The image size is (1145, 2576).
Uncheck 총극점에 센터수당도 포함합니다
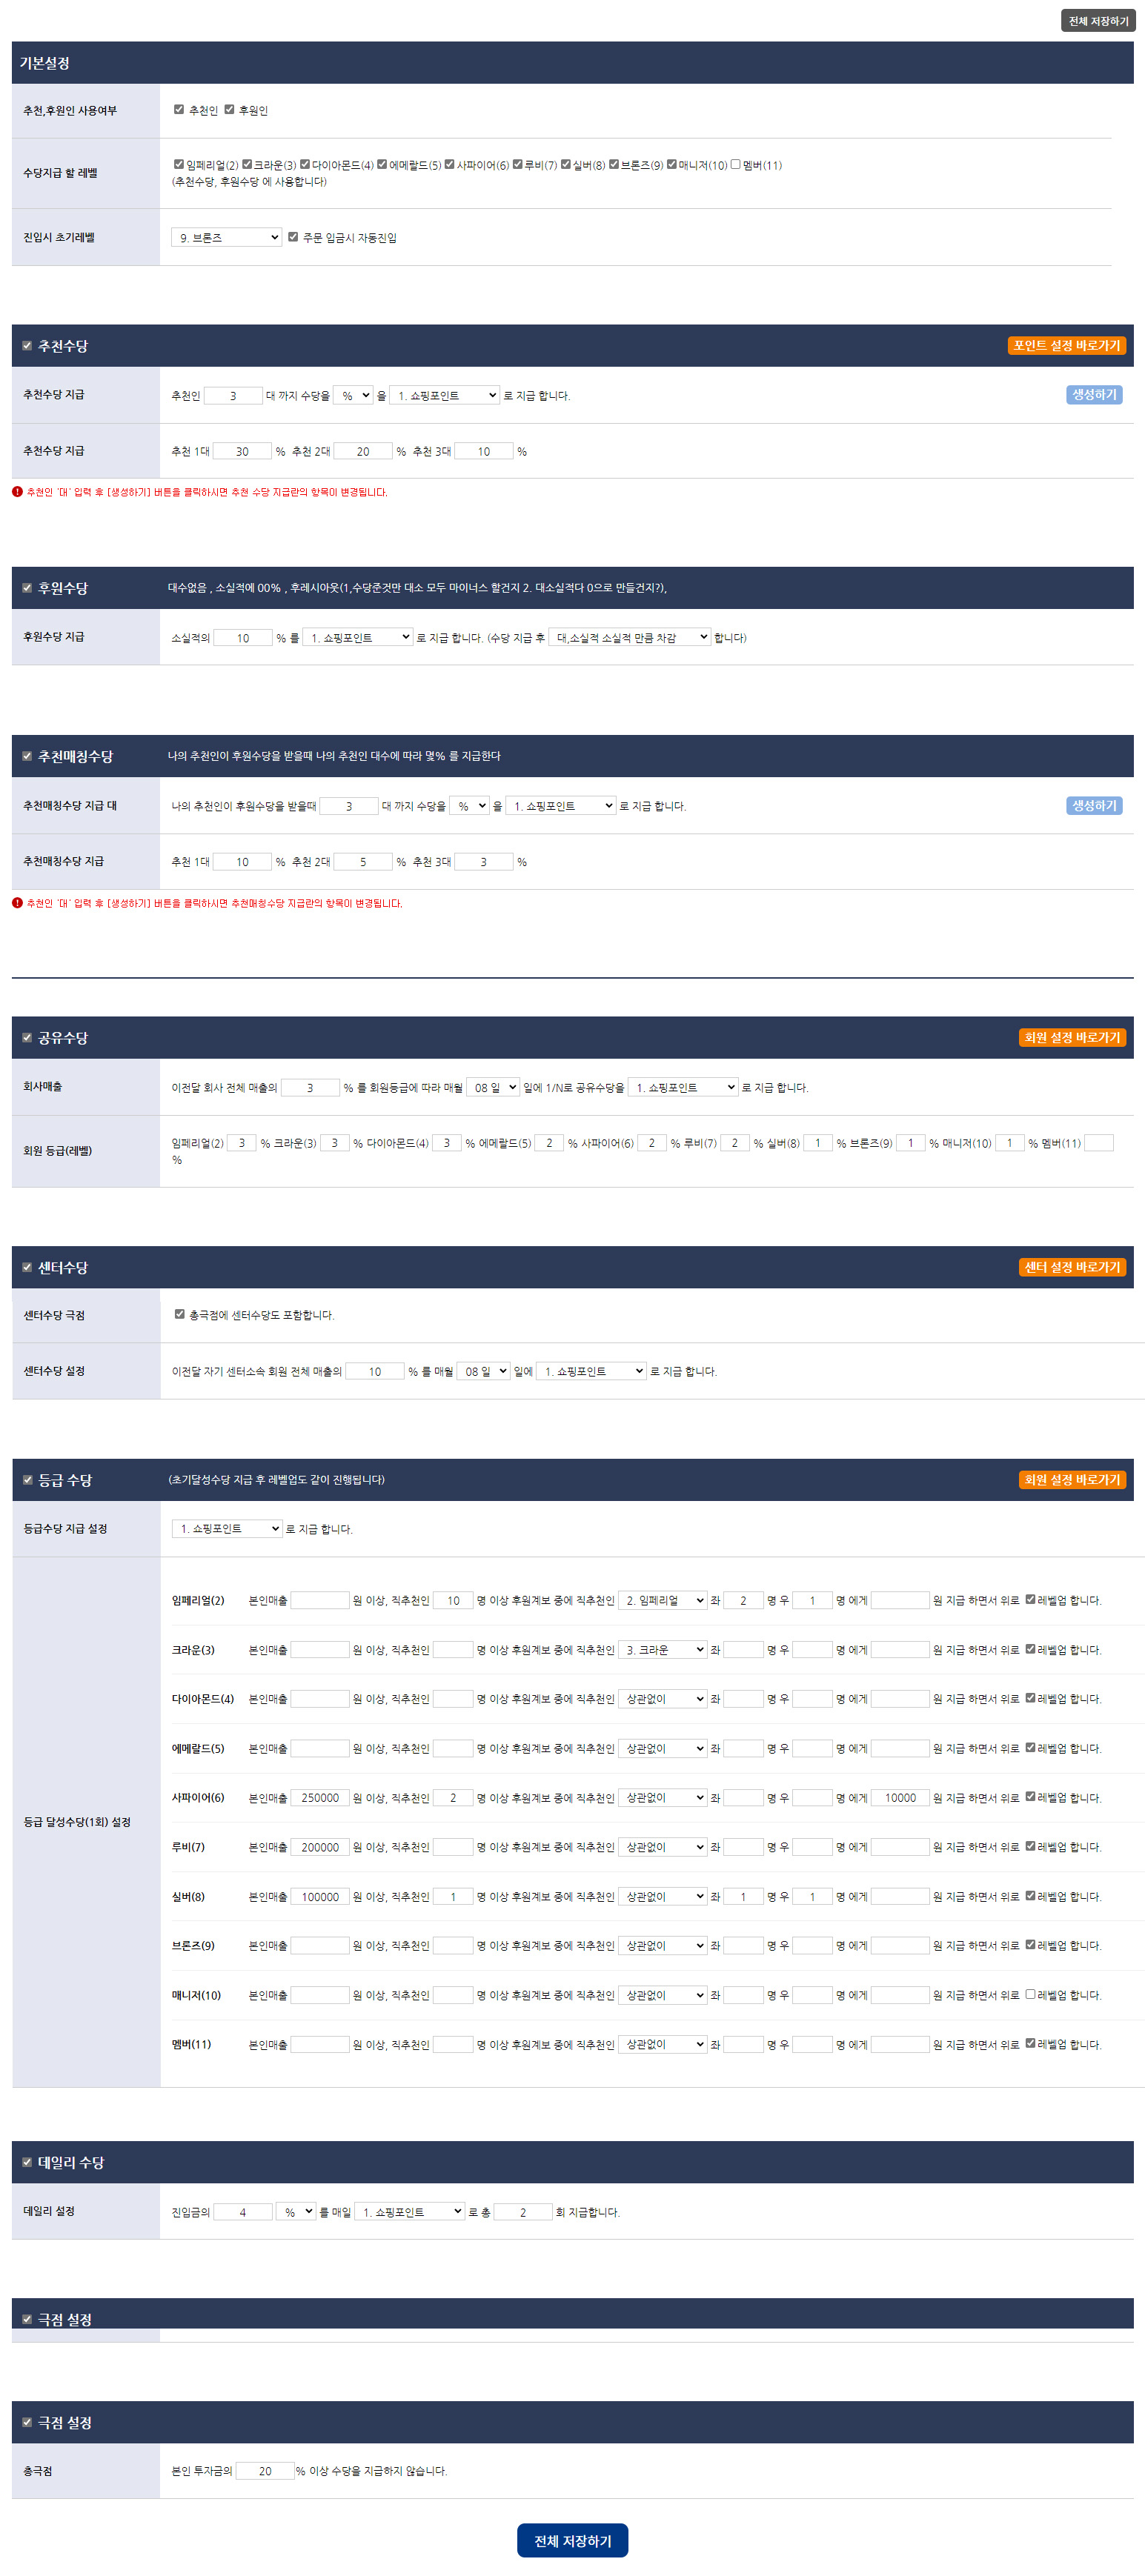[x=180, y=1314]
